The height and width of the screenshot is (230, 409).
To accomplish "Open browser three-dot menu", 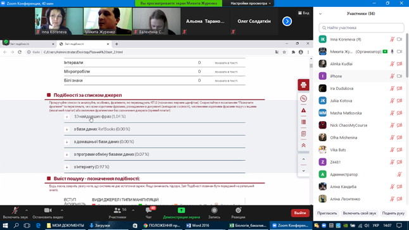I will pos(308,52).
